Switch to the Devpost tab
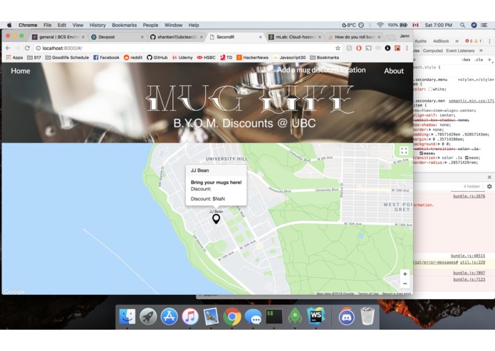This screenshot has height=351, width=495. coord(115,37)
